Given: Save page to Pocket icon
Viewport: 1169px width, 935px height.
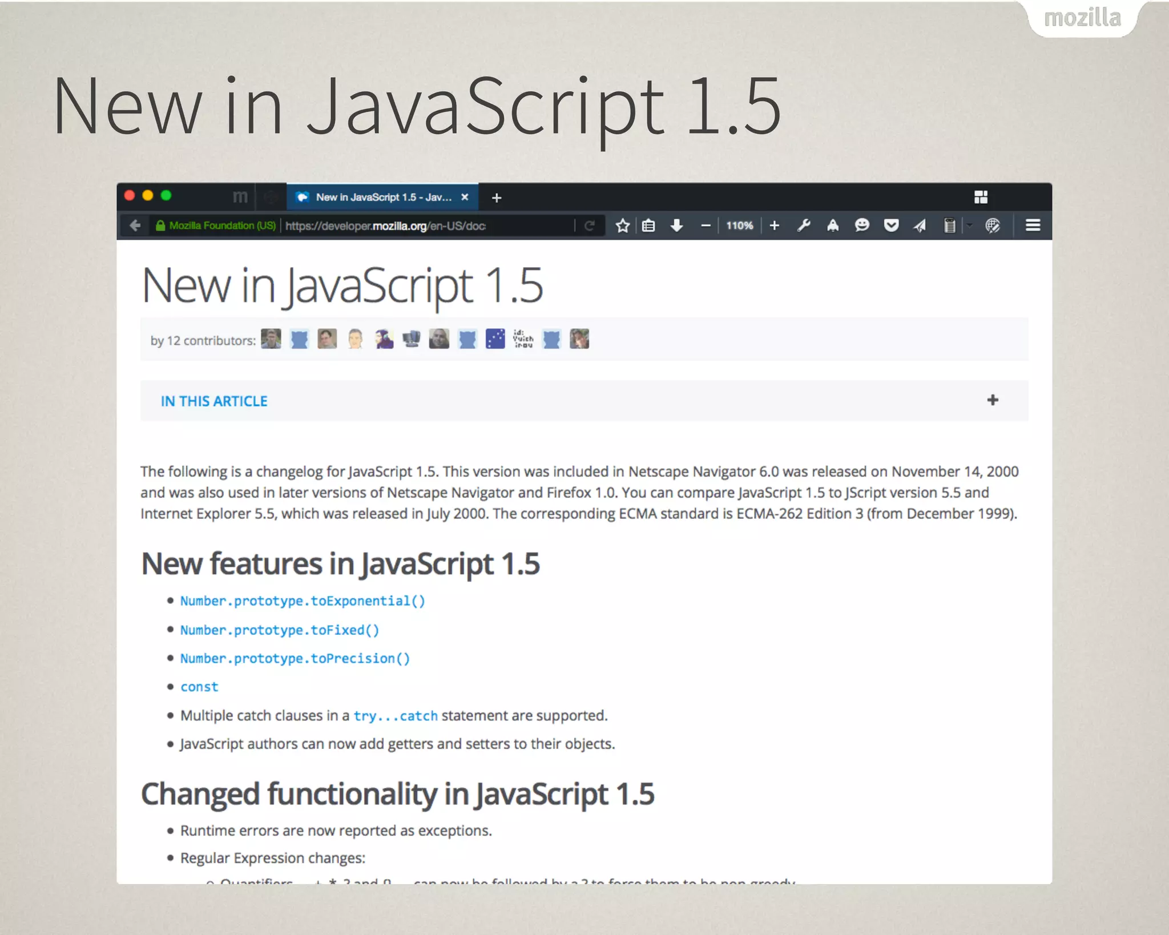Looking at the screenshot, I should coord(891,225).
